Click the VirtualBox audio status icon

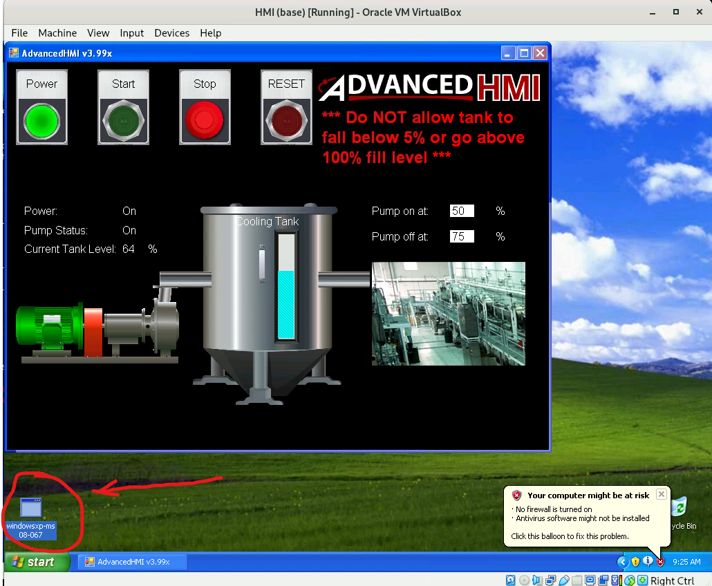[538, 580]
